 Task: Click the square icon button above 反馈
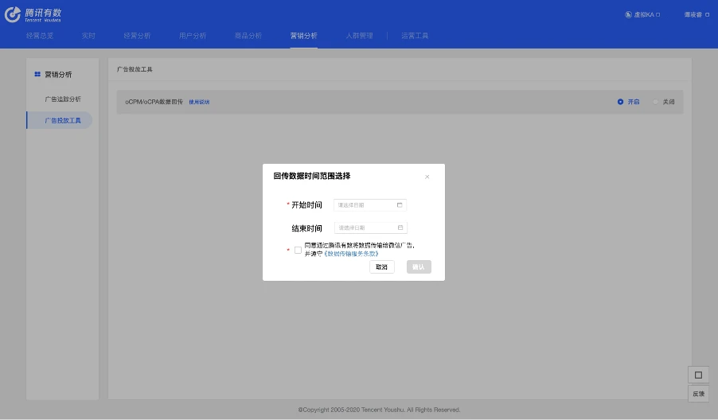(698, 375)
